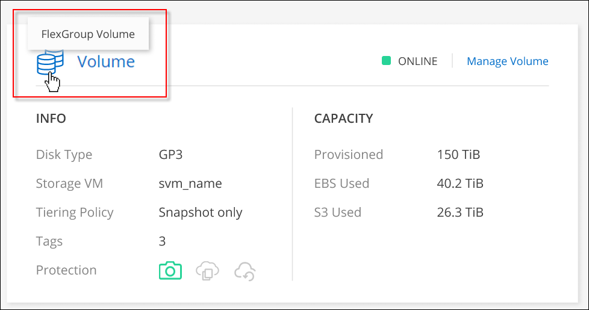Viewport: 589px width, 310px height.
Task: Click the cloud backup restore protection icon
Action: [246, 271]
